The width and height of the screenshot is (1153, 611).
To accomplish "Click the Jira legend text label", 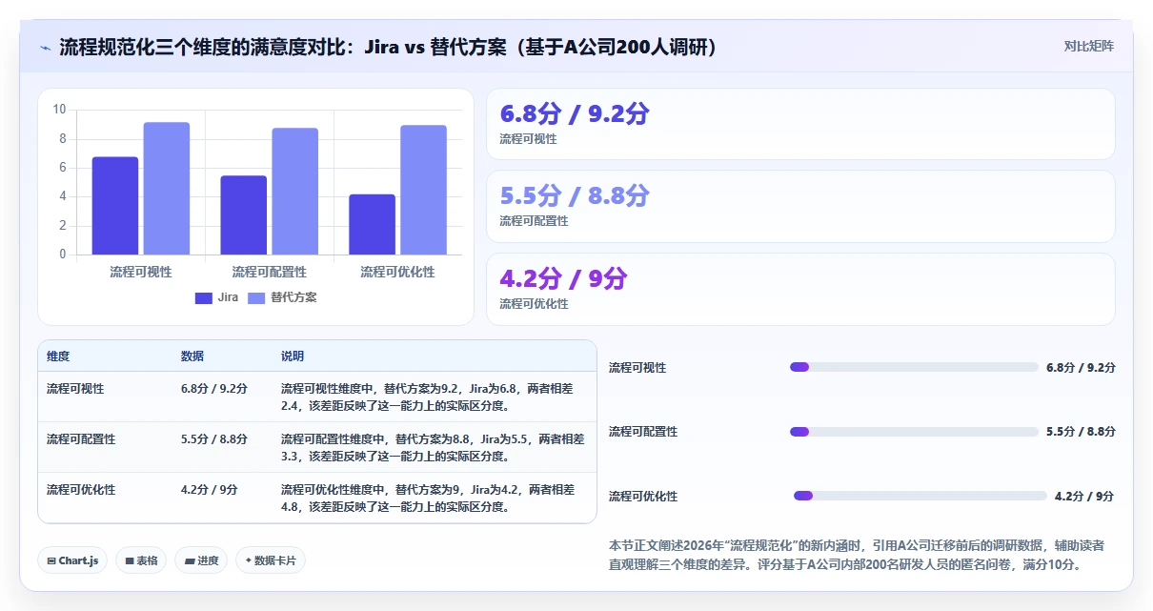I will coord(228,297).
